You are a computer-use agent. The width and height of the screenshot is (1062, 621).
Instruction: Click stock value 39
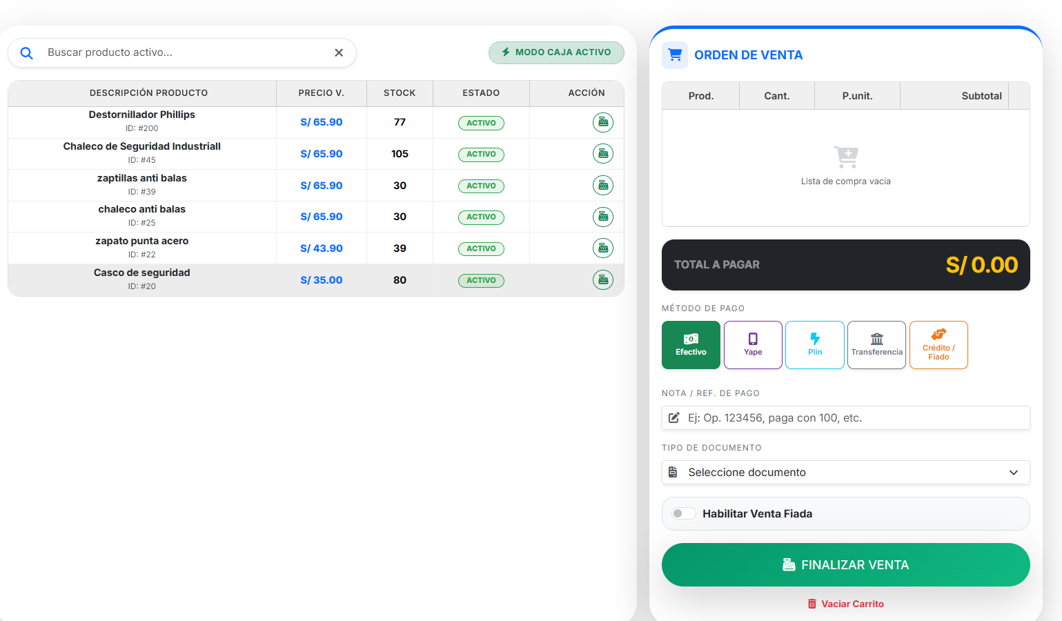coord(400,248)
